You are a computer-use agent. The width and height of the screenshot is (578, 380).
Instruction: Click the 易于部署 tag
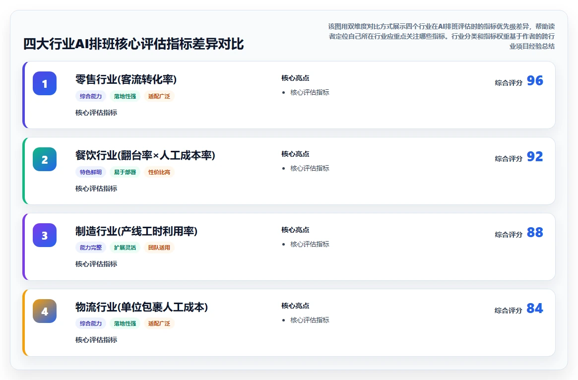tap(125, 172)
